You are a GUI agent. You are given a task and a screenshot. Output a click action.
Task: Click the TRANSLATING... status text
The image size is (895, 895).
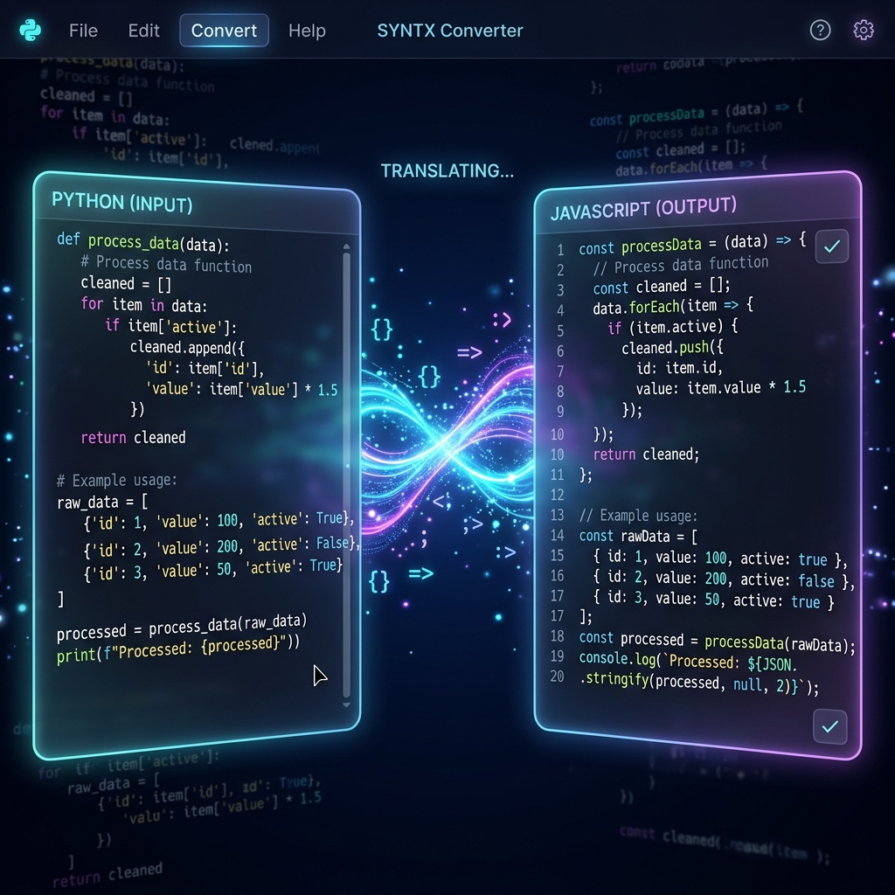point(447,170)
